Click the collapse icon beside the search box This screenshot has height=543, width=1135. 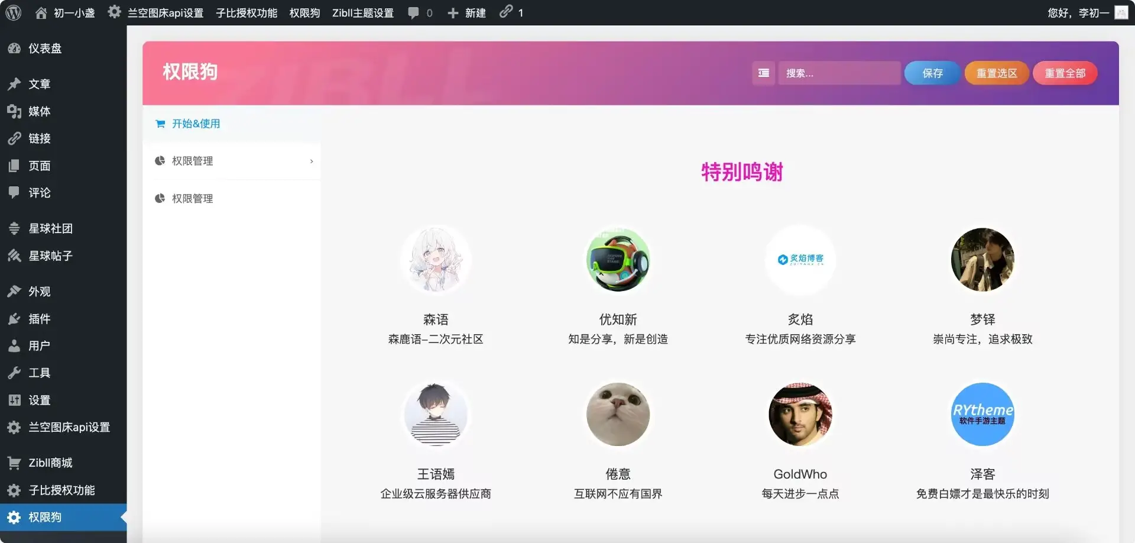click(763, 73)
